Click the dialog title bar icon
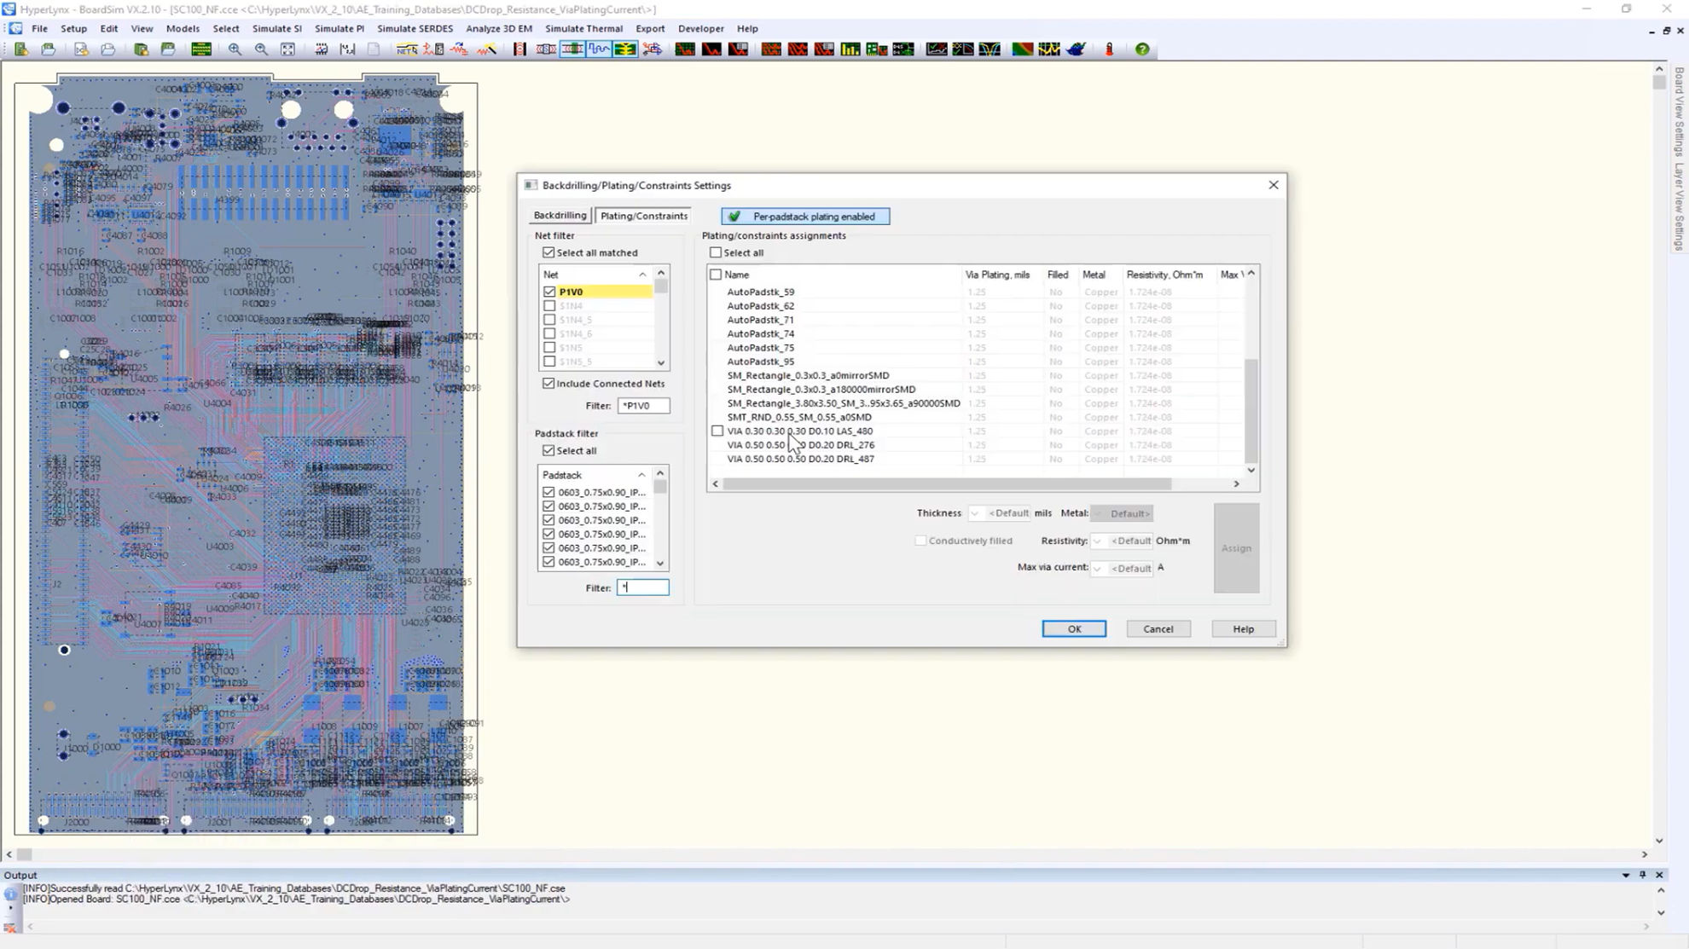The height and width of the screenshot is (949, 1689). point(531,185)
